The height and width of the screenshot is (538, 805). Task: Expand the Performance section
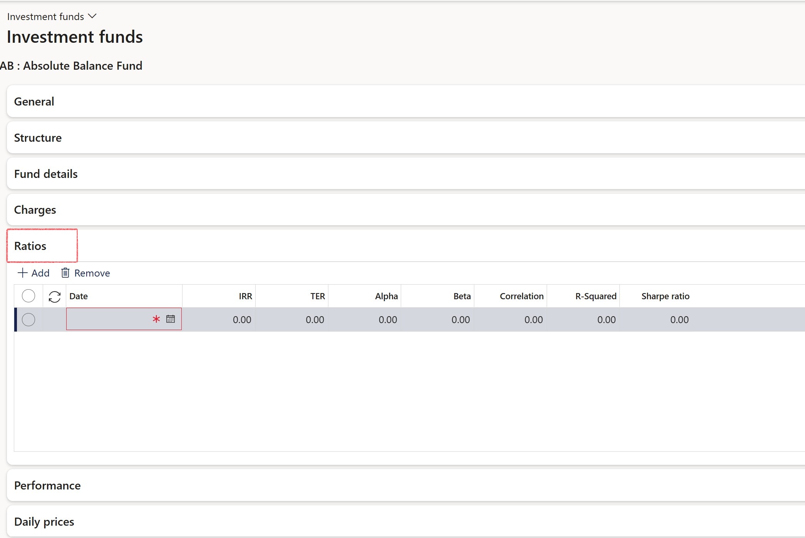(406, 485)
